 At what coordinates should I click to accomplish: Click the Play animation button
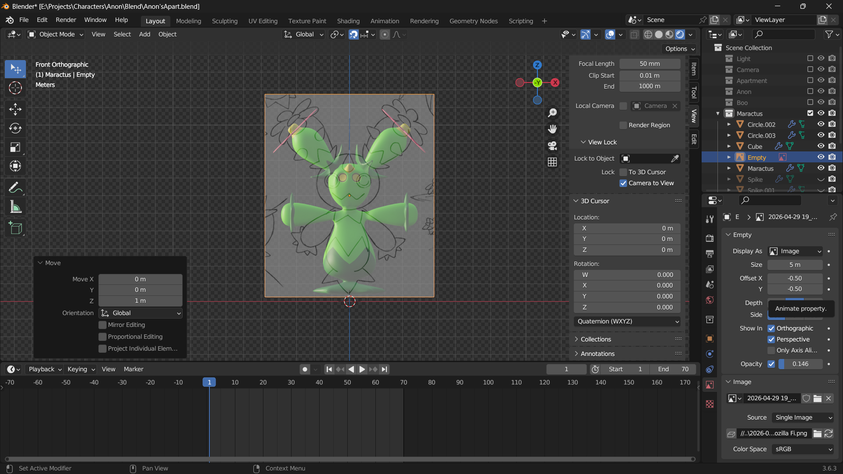[362, 369]
